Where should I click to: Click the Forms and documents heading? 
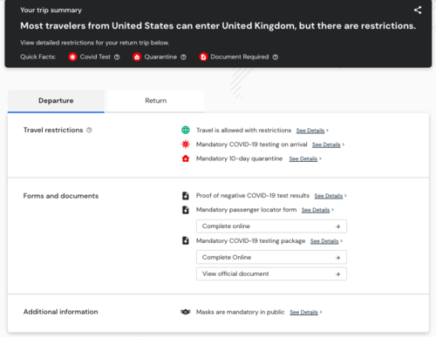[x=61, y=196]
